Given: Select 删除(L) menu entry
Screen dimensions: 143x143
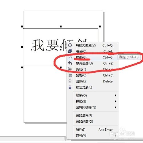Looking at the screenshot, I should (x=92, y=81).
